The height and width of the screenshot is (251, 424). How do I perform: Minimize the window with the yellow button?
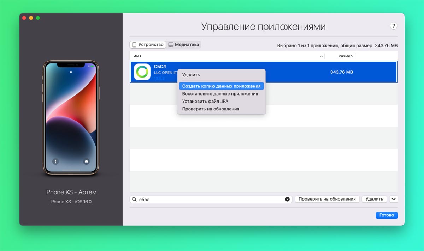pyautogui.click(x=31, y=18)
